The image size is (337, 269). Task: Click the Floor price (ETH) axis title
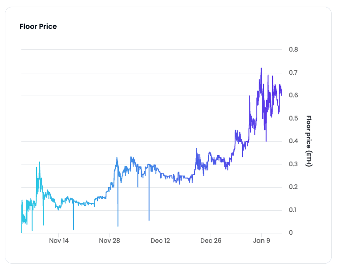tap(309, 141)
